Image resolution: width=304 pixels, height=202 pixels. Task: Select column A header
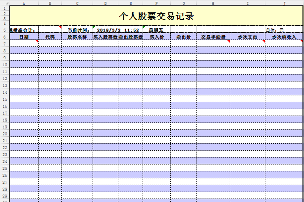point(24,2)
